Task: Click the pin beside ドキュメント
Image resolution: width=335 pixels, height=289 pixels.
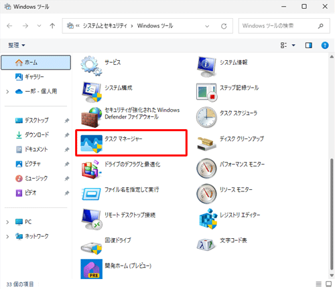Action: (x=67, y=150)
